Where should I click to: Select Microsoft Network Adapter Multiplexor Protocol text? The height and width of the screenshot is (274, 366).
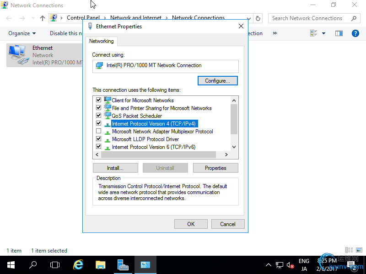coord(162,132)
